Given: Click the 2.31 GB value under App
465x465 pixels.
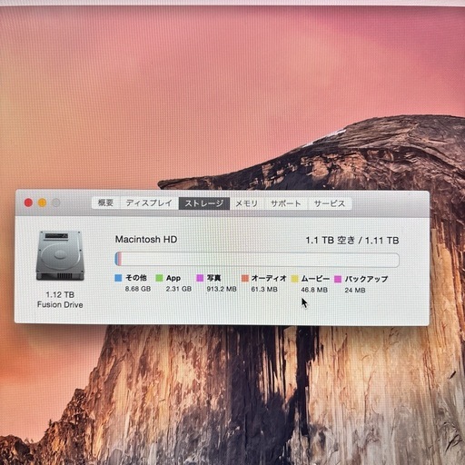Looking at the screenshot, I should coord(179,289).
